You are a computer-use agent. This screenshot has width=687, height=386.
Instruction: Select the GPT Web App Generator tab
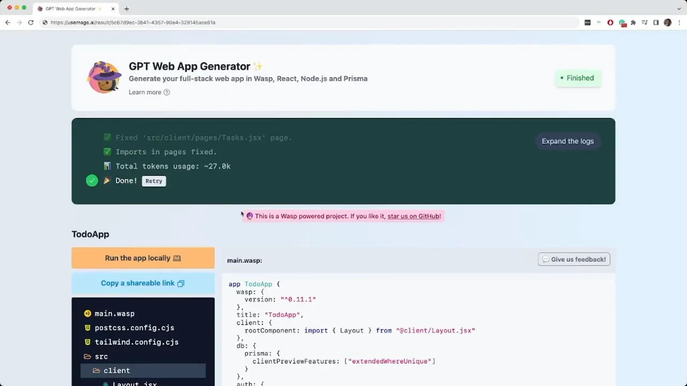[x=75, y=9]
